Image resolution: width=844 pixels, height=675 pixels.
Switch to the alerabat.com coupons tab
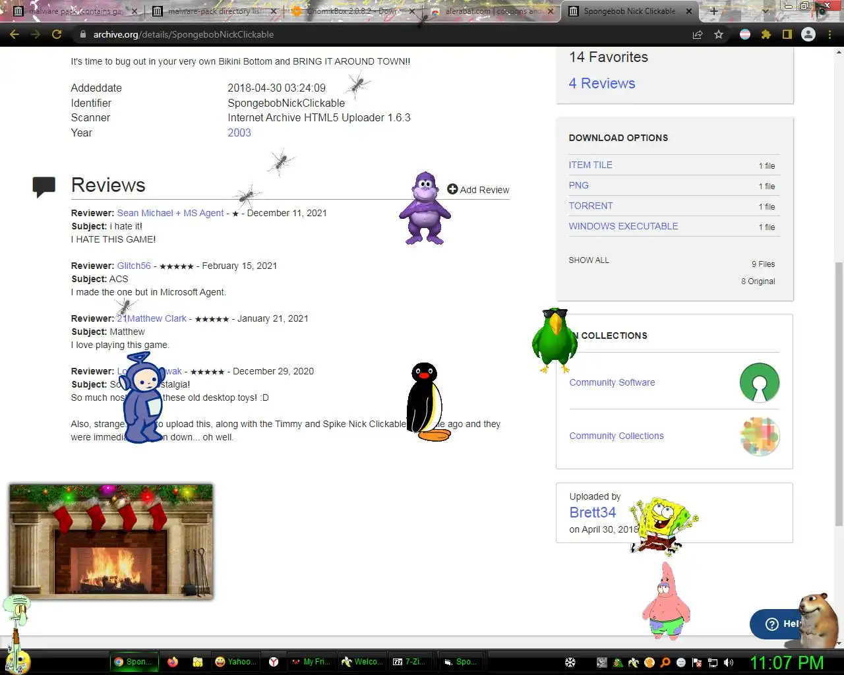pyautogui.click(x=492, y=11)
